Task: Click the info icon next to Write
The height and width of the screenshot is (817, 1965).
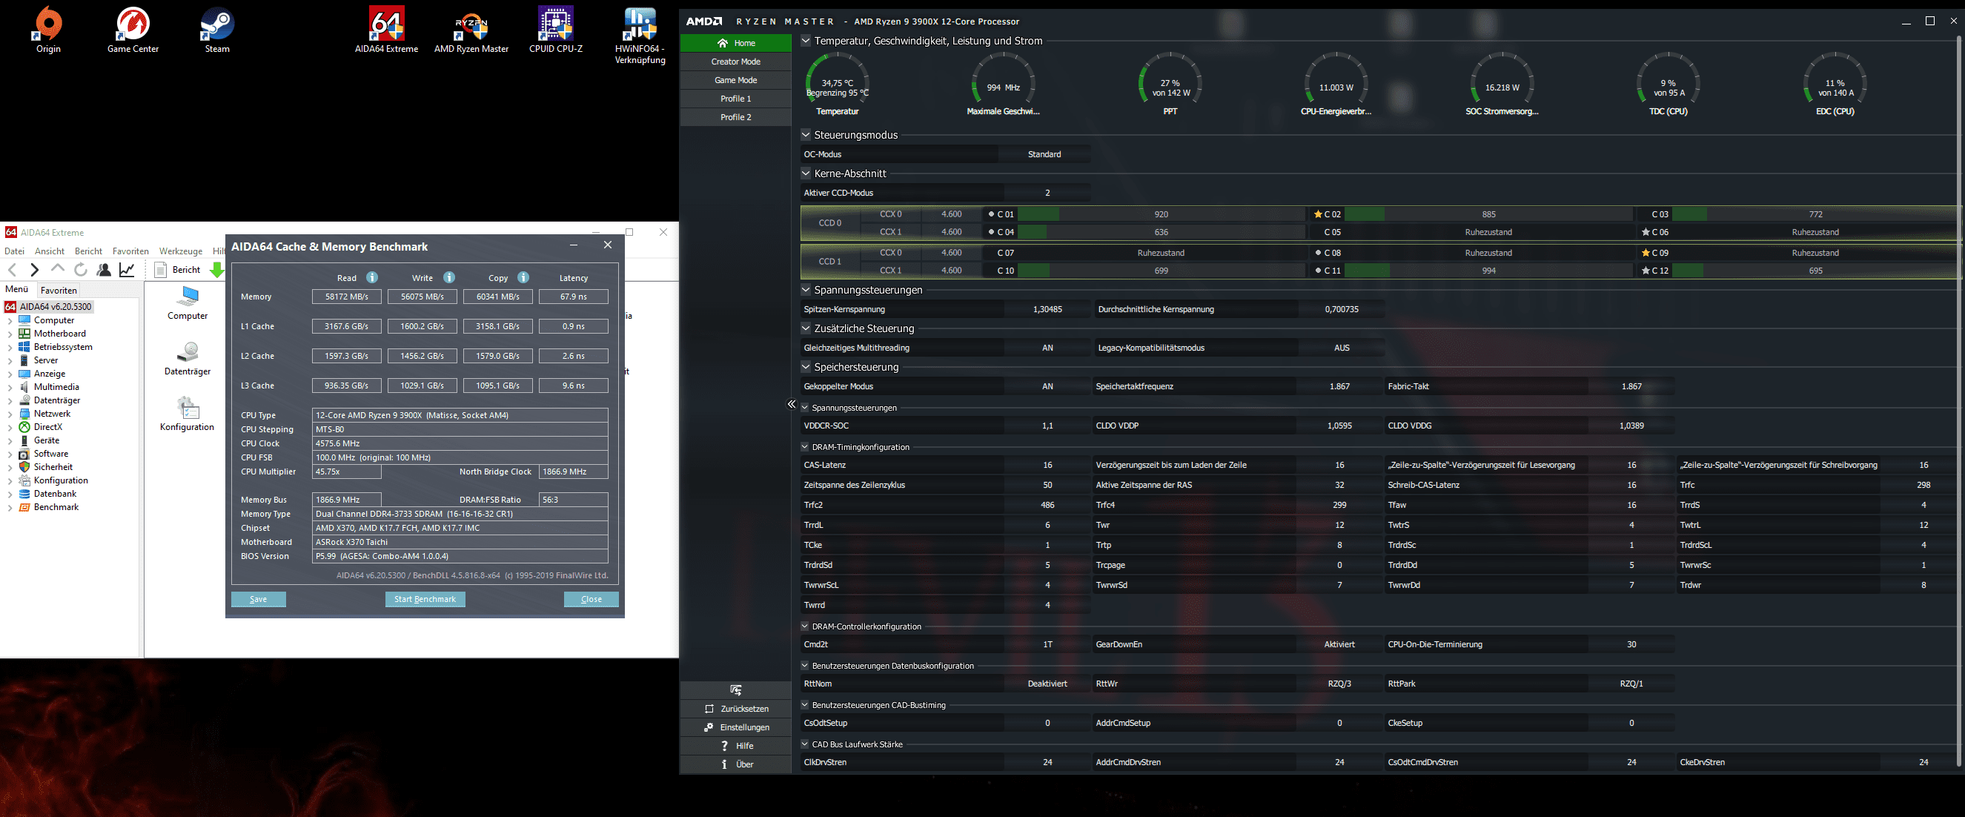Action: pyautogui.click(x=449, y=278)
